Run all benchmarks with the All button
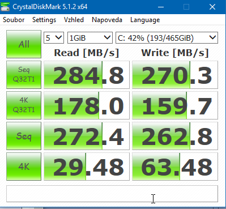The width and height of the screenshot is (226, 209). click(x=24, y=44)
